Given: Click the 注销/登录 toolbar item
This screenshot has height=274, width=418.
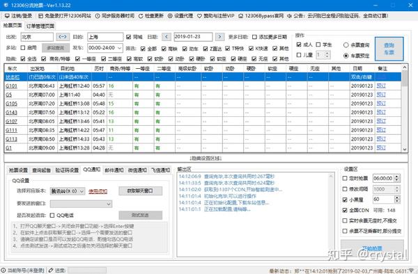Looking at the screenshot, I should point(18,16).
